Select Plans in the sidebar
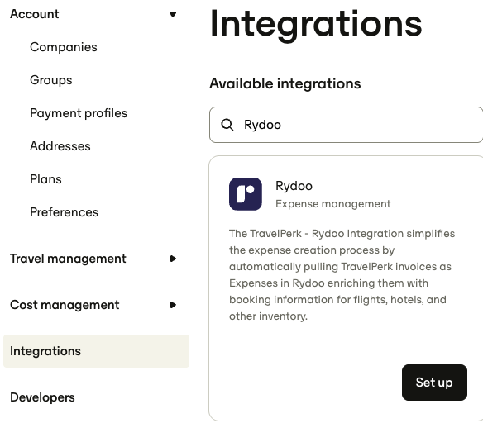The height and width of the screenshot is (423, 483). tap(45, 179)
